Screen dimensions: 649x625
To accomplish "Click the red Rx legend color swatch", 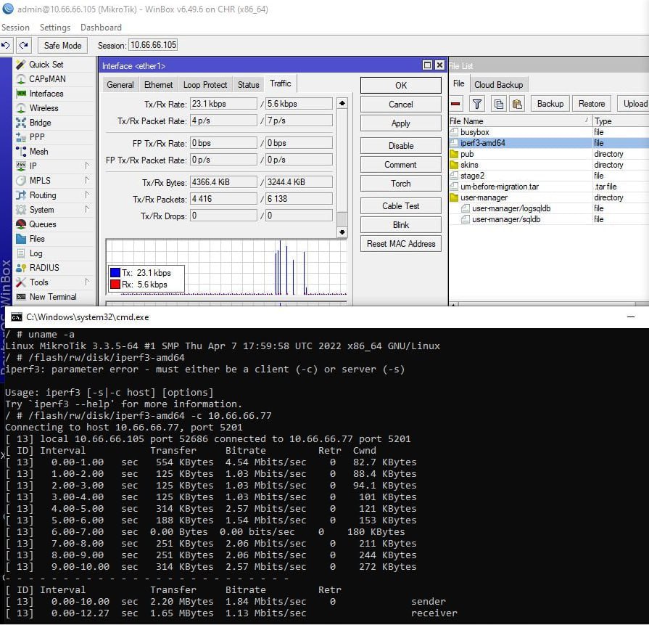I will tap(115, 285).
